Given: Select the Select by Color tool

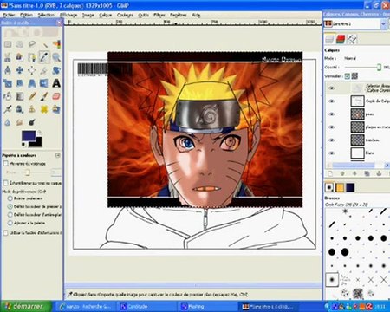Looking at the screenshot, I should pyautogui.click(x=56, y=44).
